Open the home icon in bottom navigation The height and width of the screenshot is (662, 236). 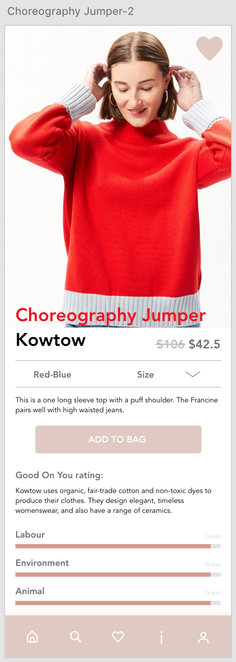click(32, 637)
